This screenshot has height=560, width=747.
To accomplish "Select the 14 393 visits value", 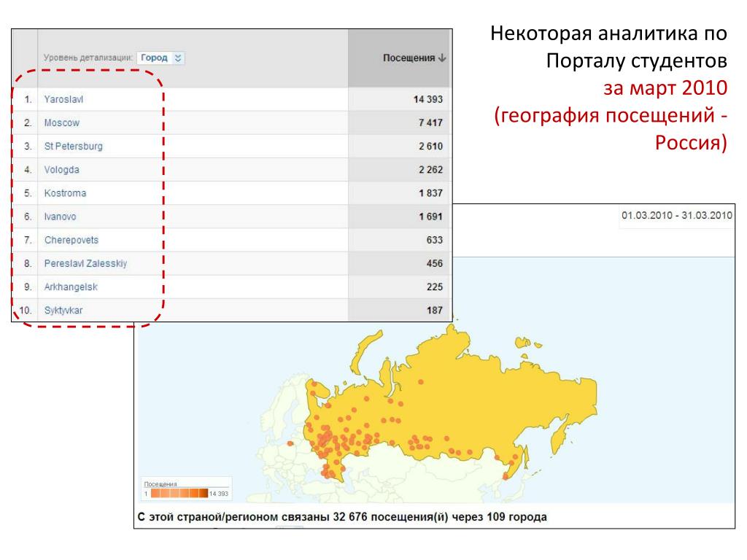I will [x=427, y=99].
